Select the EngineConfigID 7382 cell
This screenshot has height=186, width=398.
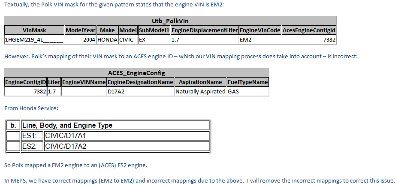tap(26, 92)
